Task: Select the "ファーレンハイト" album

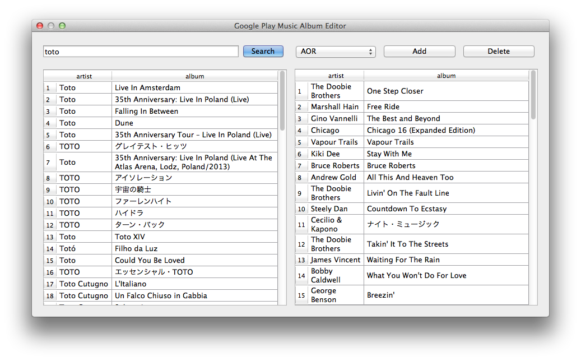Action: (195, 202)
